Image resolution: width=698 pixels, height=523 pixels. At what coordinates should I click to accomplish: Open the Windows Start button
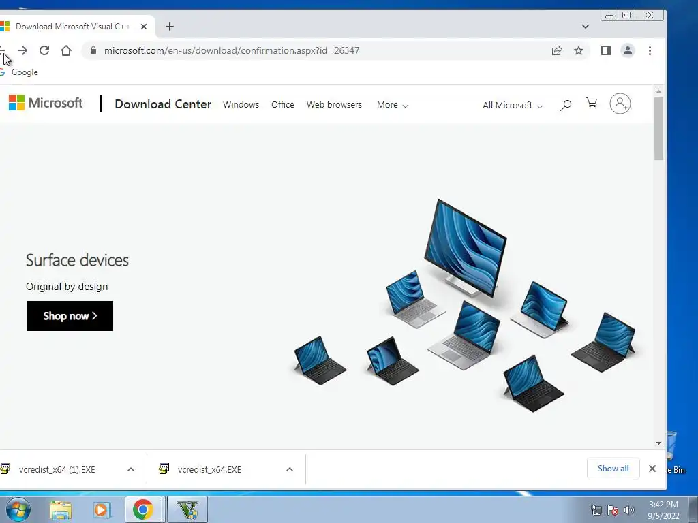click(18, 509)
